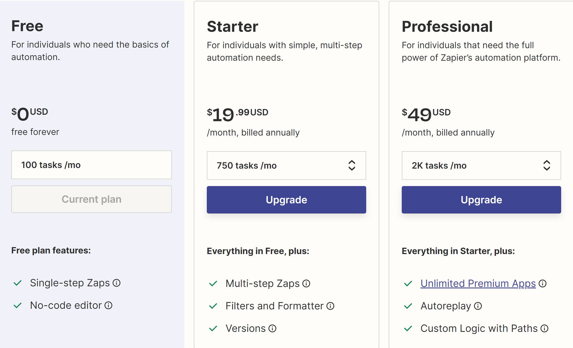Open info icon next to Autoreplay

(478, 306)
